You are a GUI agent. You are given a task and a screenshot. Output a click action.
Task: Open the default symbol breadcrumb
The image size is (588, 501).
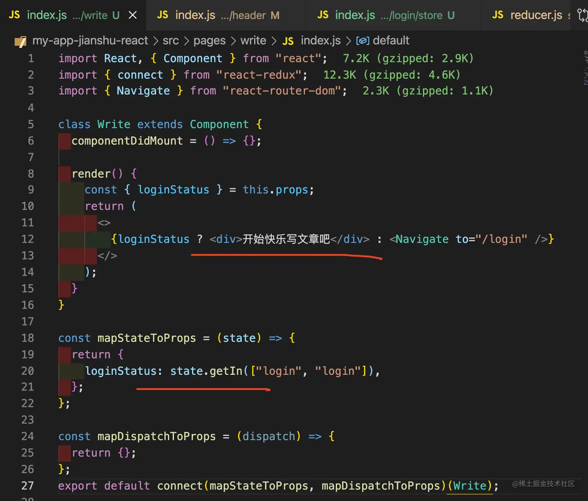[391, 40]
